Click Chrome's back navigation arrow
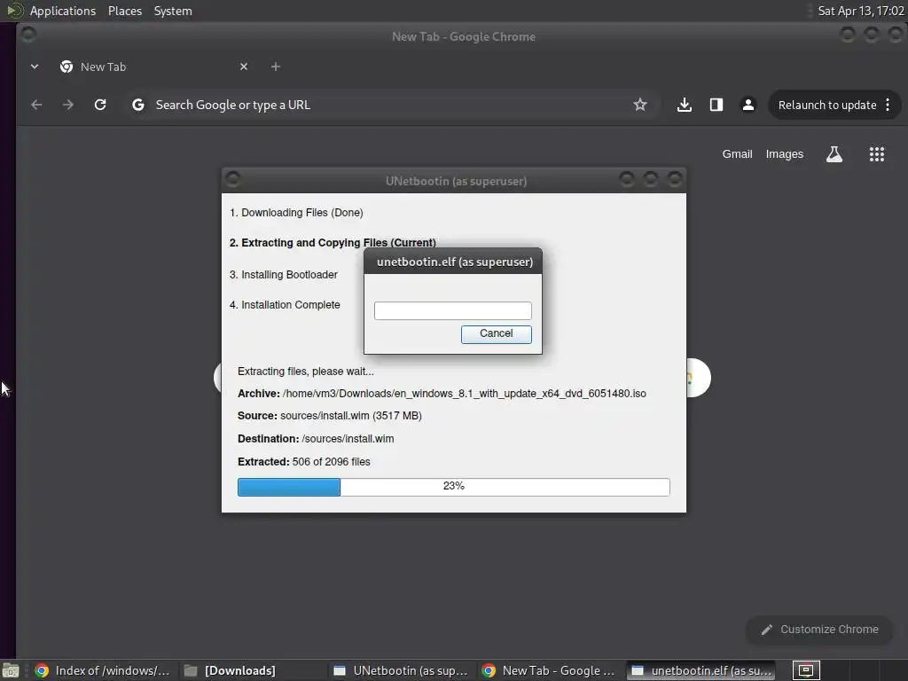The image size is (908, 681). (x=36, y=105)
